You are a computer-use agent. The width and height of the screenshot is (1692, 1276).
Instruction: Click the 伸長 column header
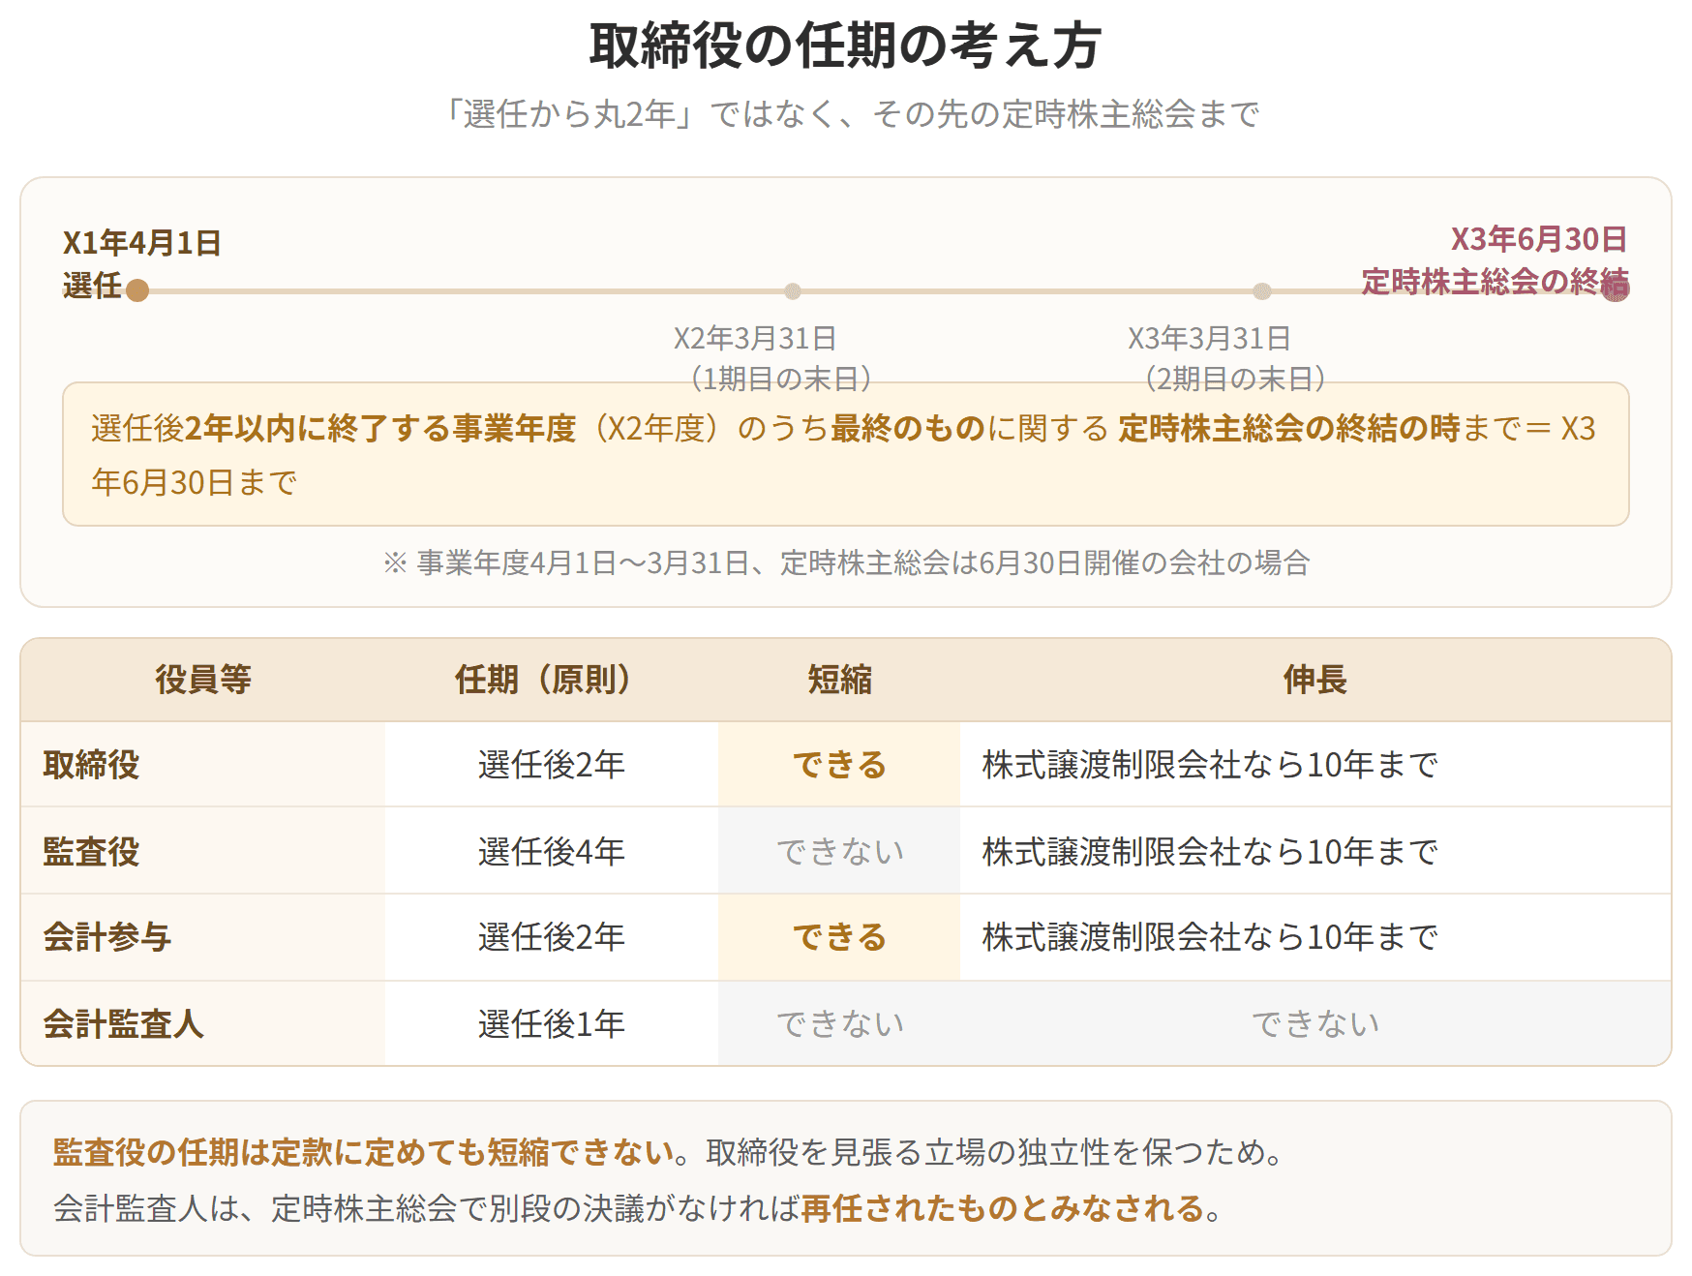[x=1314, y=680]
